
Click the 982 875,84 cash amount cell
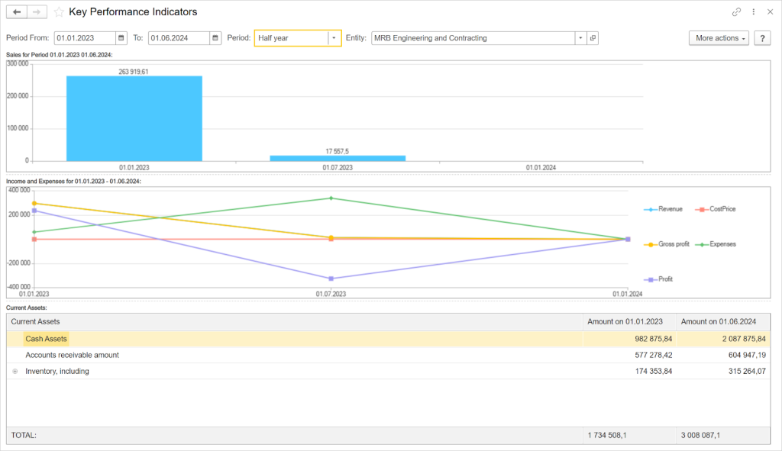pos(629,339)
